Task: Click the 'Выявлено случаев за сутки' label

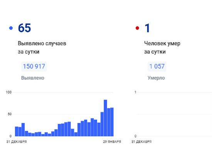Action: [42, 48]
